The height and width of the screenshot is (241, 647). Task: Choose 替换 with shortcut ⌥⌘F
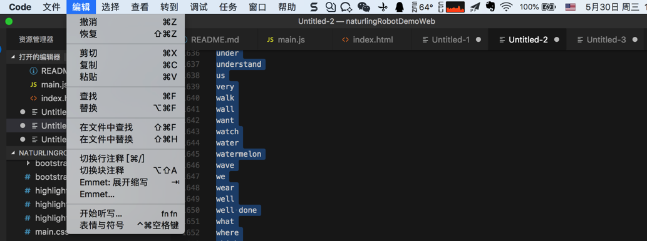[125, 108]
